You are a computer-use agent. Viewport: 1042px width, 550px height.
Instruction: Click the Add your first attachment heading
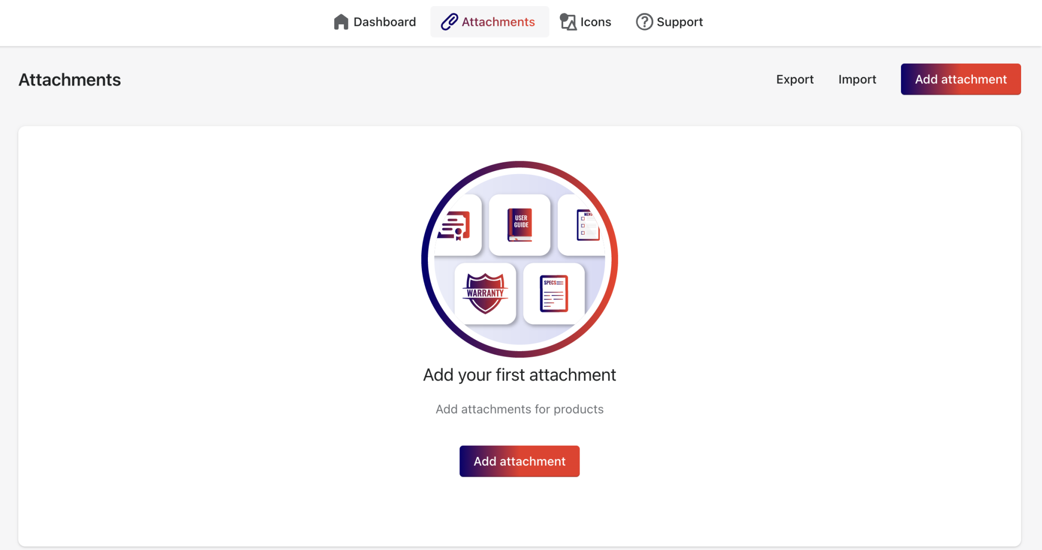point(519,374)
